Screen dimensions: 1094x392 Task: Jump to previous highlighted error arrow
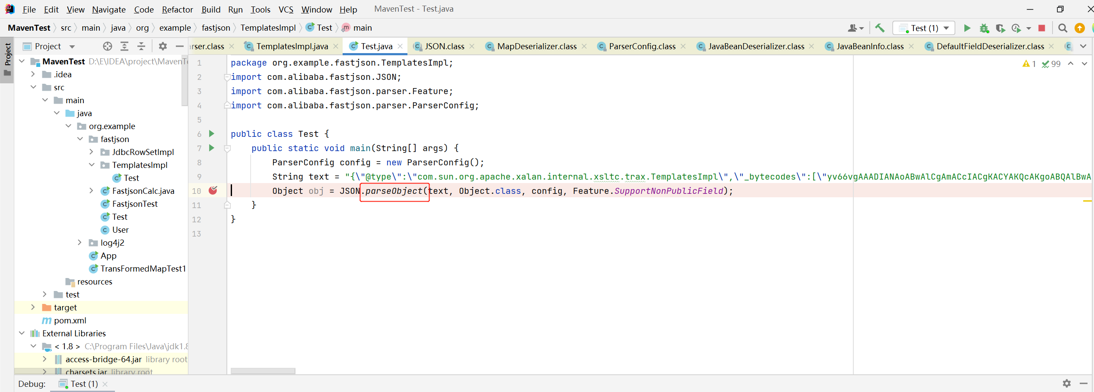(1071, 64)
